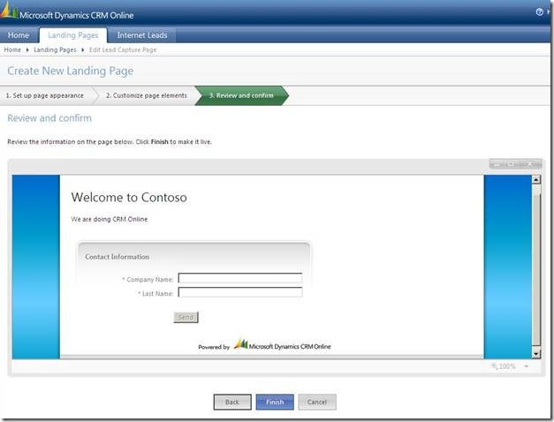Open the Internet Leads tab

[143, 35]
